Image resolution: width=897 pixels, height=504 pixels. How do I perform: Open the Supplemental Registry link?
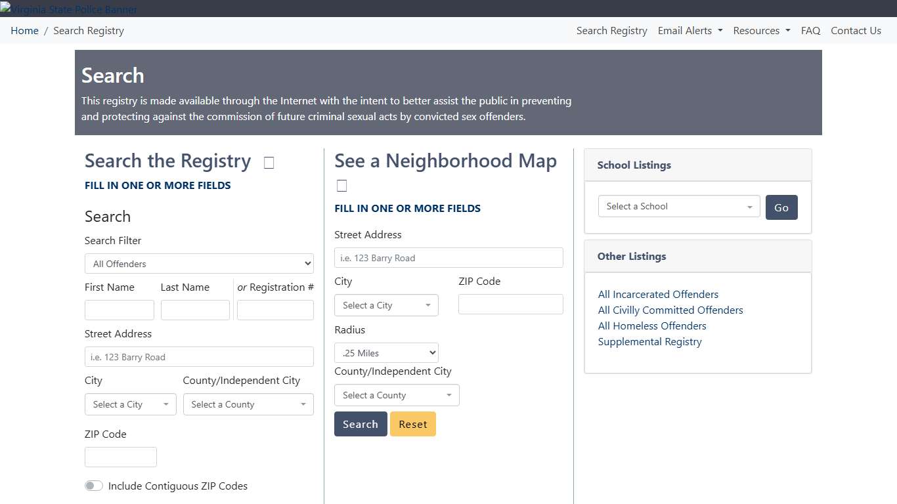[x=649, y=342]
